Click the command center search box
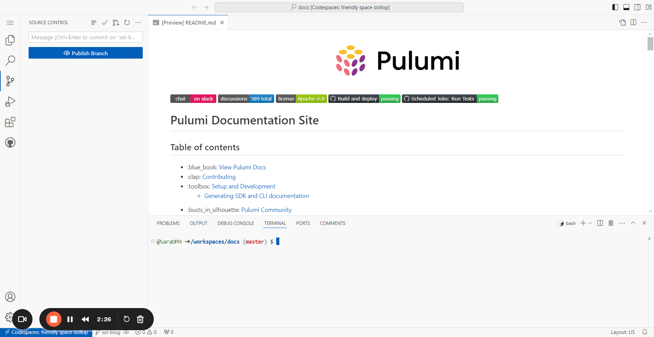This screenshot has width=654, height=337. tap(339, 7)
